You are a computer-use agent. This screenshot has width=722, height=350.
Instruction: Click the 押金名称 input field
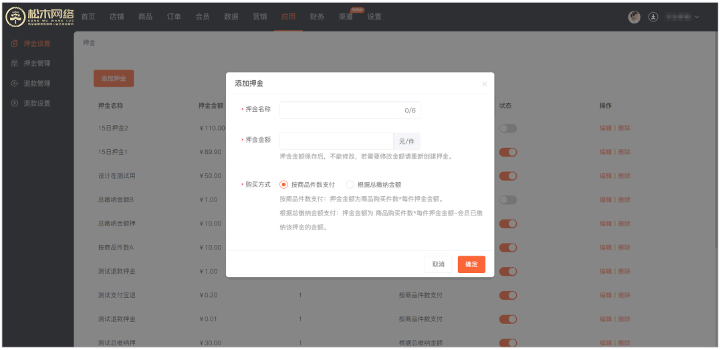point(341,110)
